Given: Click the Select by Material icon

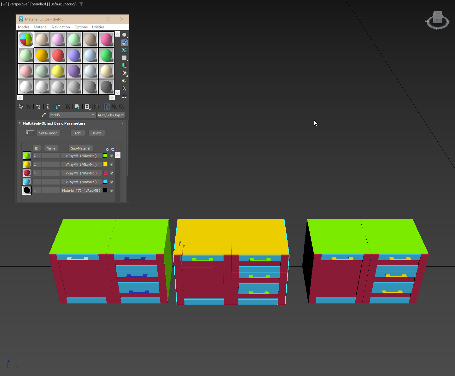Looking at the screenshot, I should (x=124, y=89).
